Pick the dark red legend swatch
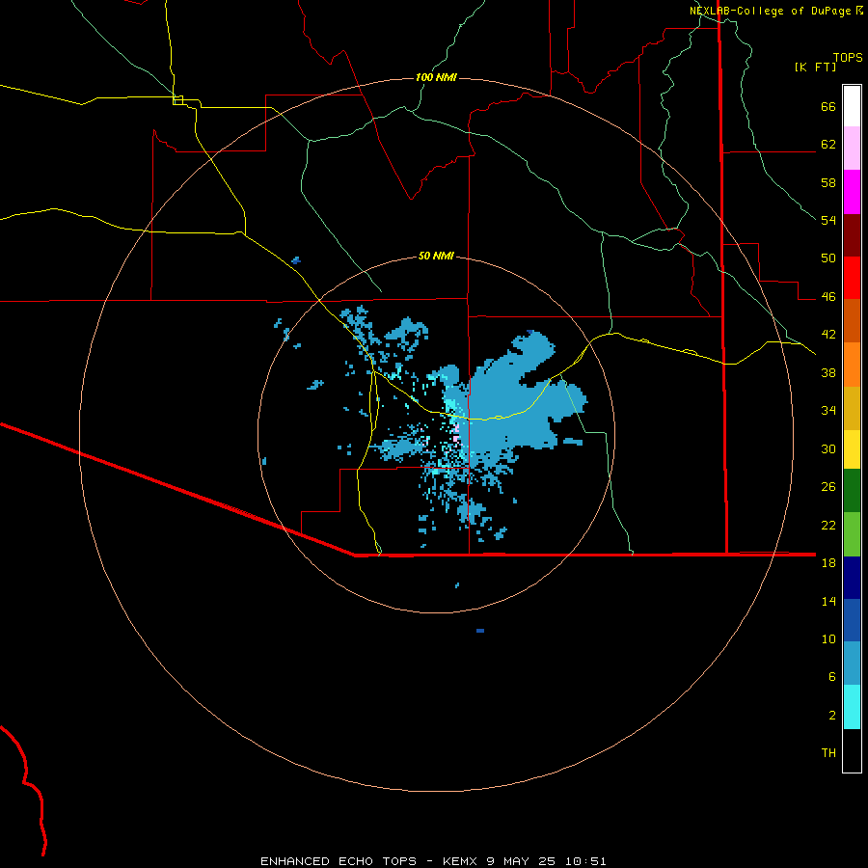868x868 pixels. point(852,235)
